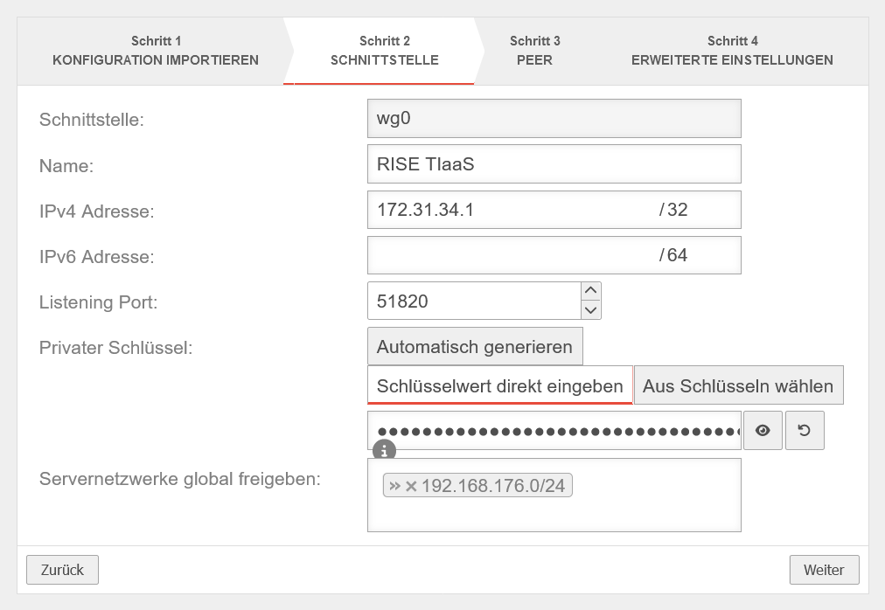885x610 pixels.
Task: Click the empty IPv6 Adresse field
Action: pyautogui.click(x=512, y=255)
